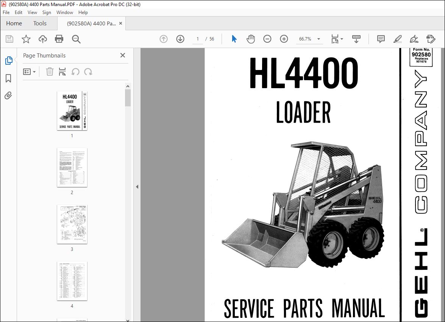Click the Save file icon
Screen dimensions: 445x322
(9, 39)
